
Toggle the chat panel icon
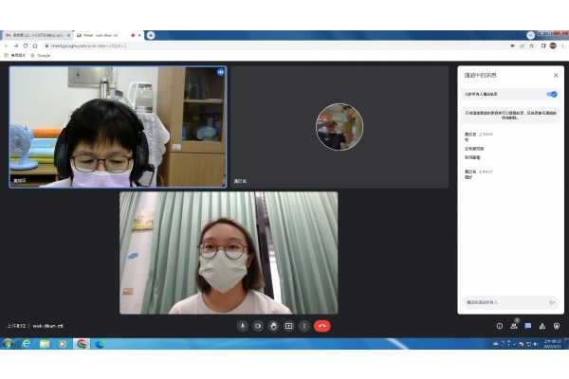point(528,326)
